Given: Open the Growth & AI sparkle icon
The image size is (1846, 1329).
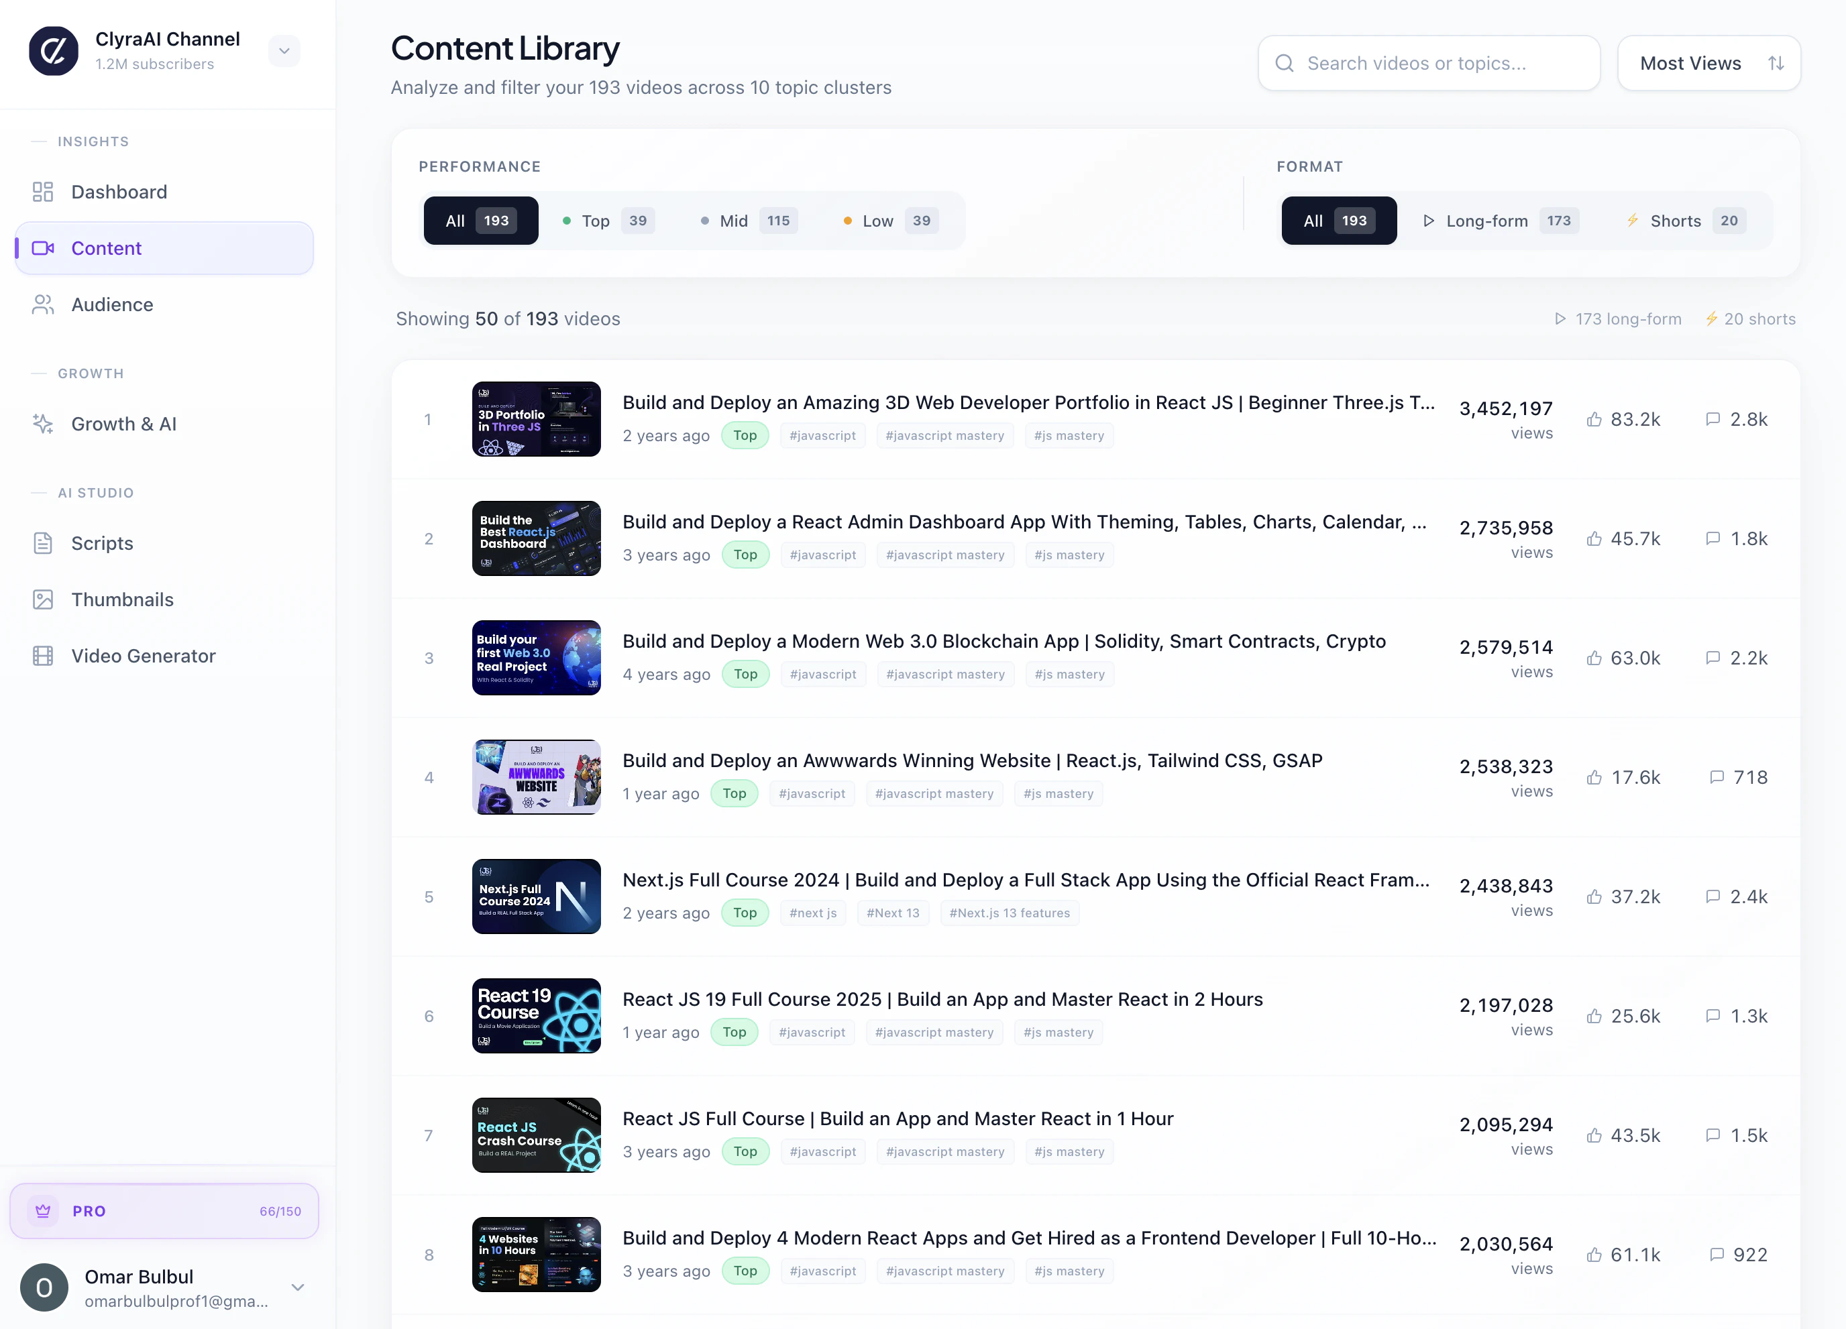Looking at the screenshot, I should (42, 424).
